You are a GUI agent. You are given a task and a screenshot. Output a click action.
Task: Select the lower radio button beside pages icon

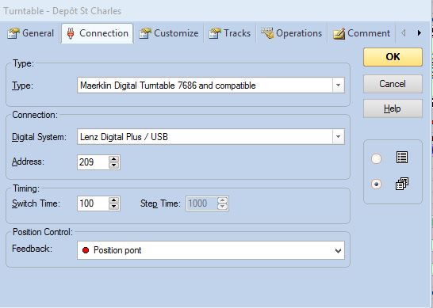pyautogui.click(x=376, y=184)
